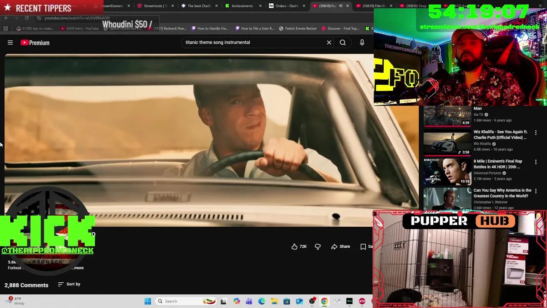The image size is (547, 308).
Task: Visit the Universal Pictures channel
Action: coord(487,173)
